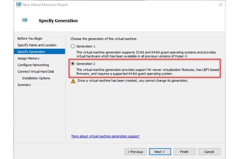Viewport: 239px width, 159px height.
Task: Click the yellow warning triangle icon
Action: coord(73,81)
